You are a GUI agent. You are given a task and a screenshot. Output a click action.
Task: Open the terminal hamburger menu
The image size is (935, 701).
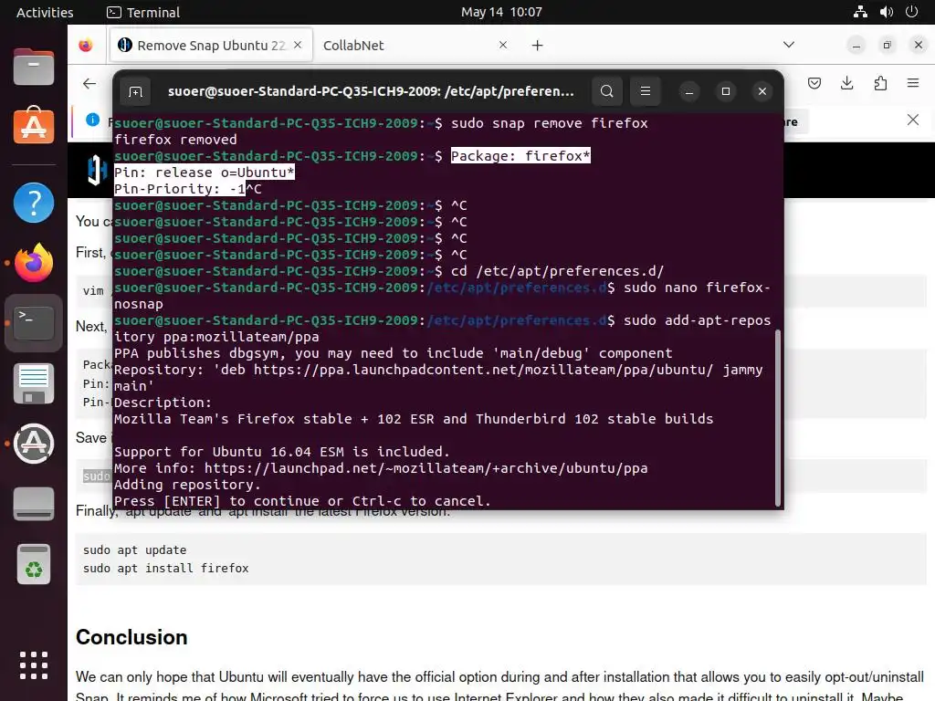pyautogui.click(x=646, y=91)
